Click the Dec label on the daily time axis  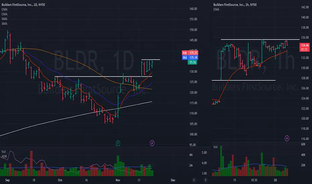[x=173, y=180]
